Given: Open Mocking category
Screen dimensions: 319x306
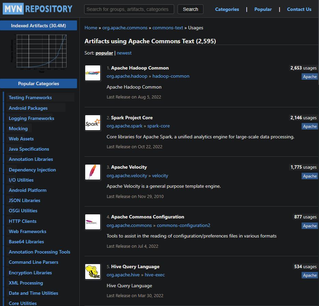Looking at the screenshot, I should 18,128.
